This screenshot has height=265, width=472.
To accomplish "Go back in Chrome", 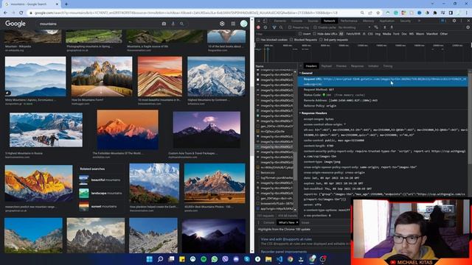I will point(5,13).
